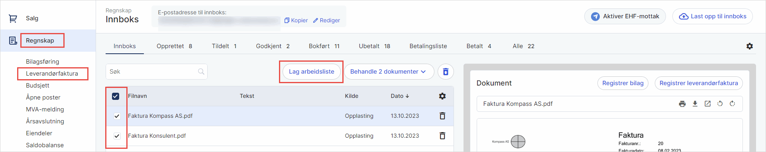Click the delete icon next to Behandle dokumenter
This screenshot has height=152, width=766.
(x=446, y=72)
